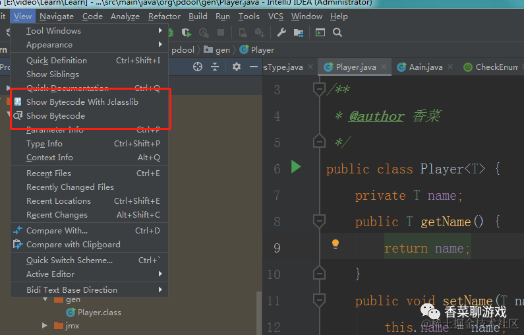Open the Run menu

point(223,16)
